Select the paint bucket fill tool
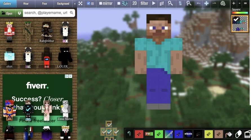 point(228,134)
